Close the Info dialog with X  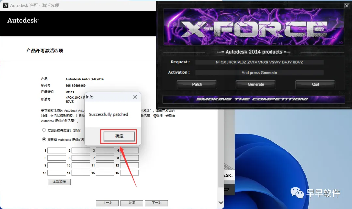pos(135,97)
